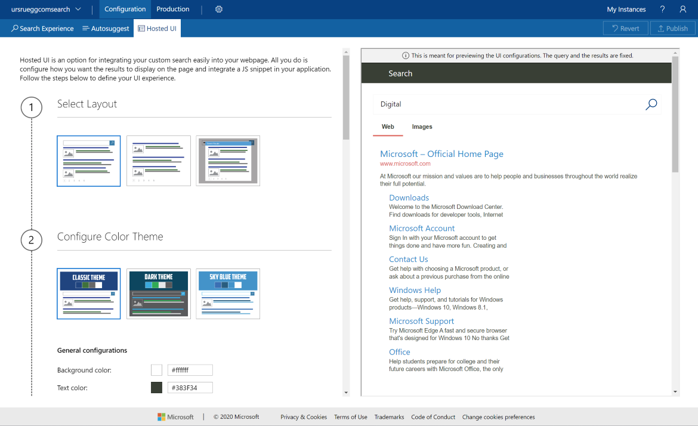Open the background color swatch
Screen dimensions: 698x426
pos(157,370)
